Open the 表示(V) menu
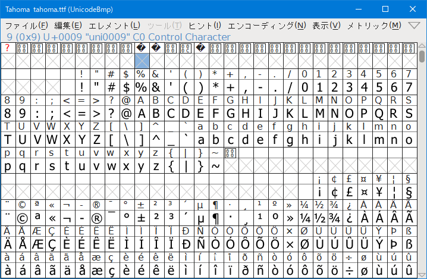This screenshot has width=427, height=279. [x=326, y=26]
